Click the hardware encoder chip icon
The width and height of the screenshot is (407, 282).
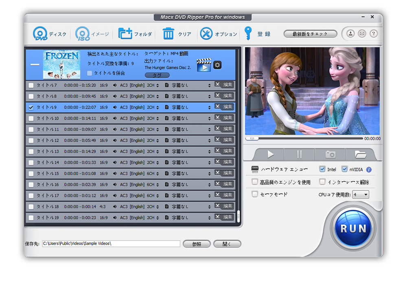coord(255,170)
